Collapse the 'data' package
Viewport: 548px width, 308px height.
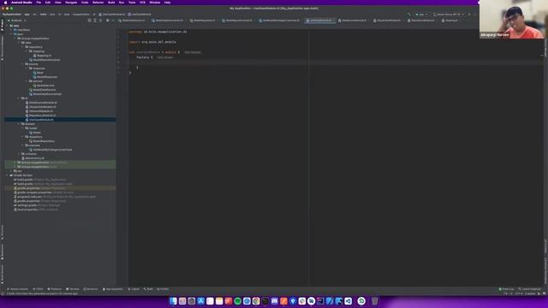click(19, 43)
